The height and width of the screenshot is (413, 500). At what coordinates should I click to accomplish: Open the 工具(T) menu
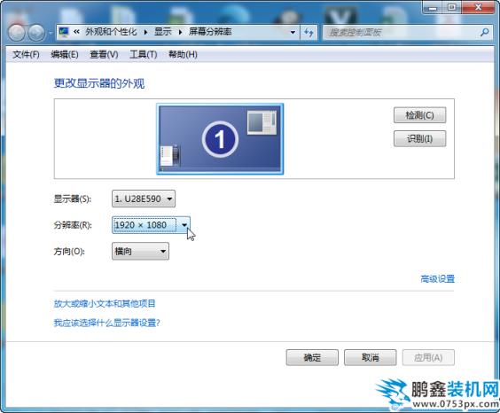144,54
